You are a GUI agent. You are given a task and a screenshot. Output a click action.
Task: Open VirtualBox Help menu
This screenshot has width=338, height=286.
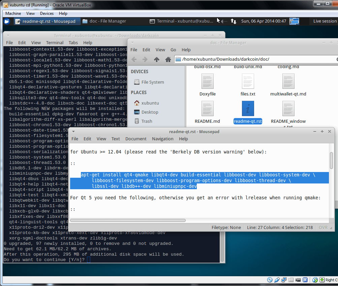[x=63, y=13]
